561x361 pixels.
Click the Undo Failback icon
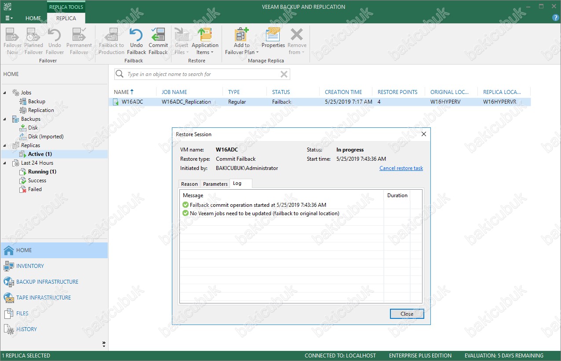[136, 41]
